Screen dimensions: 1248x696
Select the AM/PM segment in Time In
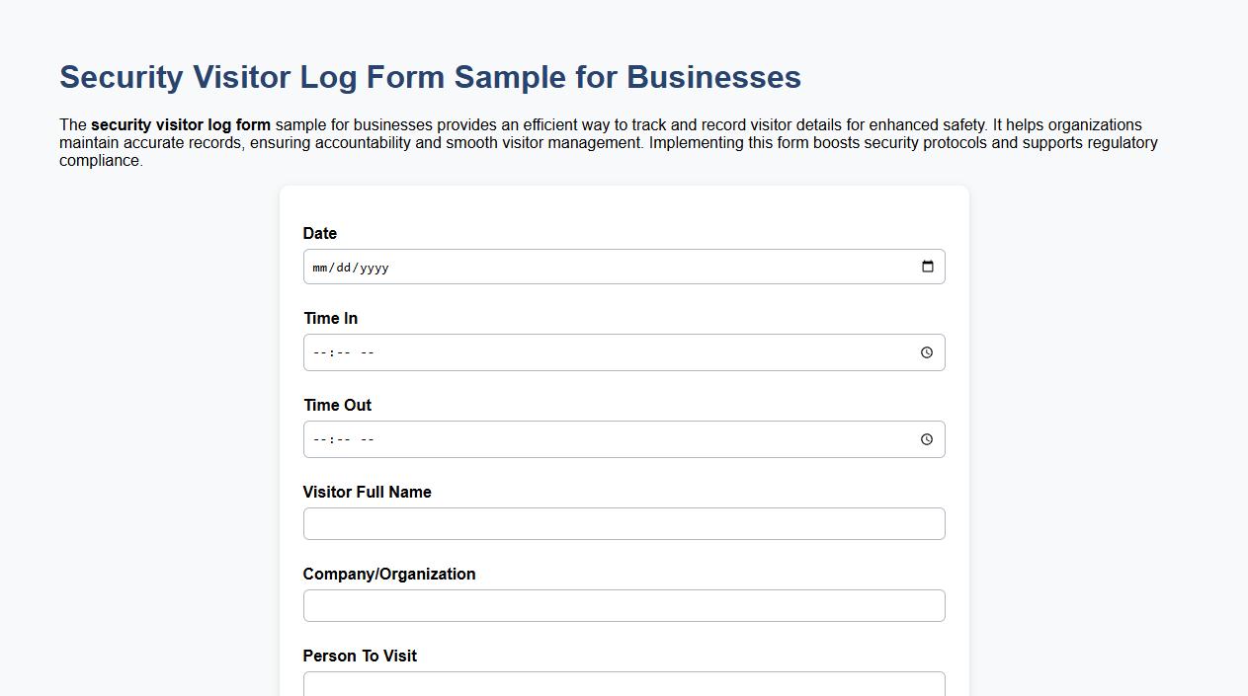click(368, 351)
